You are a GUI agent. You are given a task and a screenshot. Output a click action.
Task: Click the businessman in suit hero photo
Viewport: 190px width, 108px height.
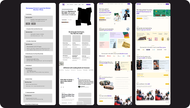pos(126,15)
